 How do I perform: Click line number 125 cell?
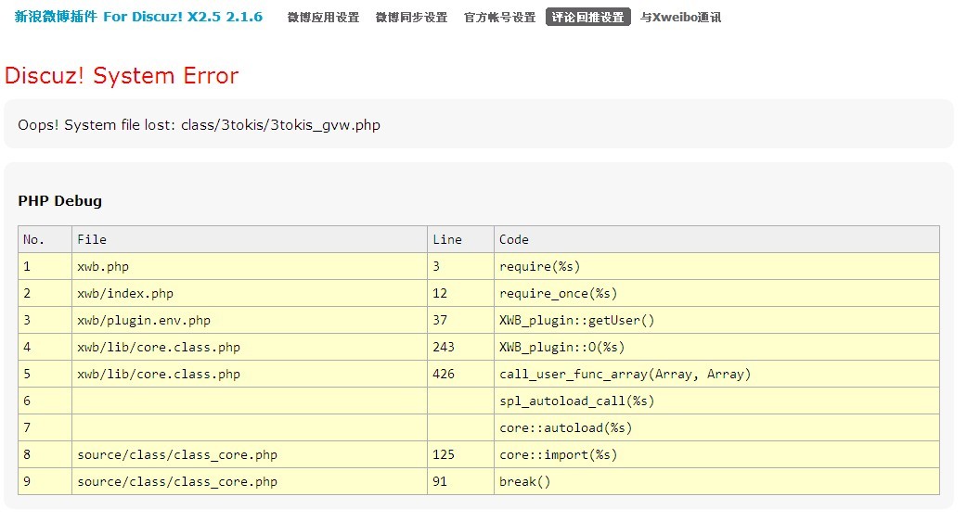click(x=460, y=454)
